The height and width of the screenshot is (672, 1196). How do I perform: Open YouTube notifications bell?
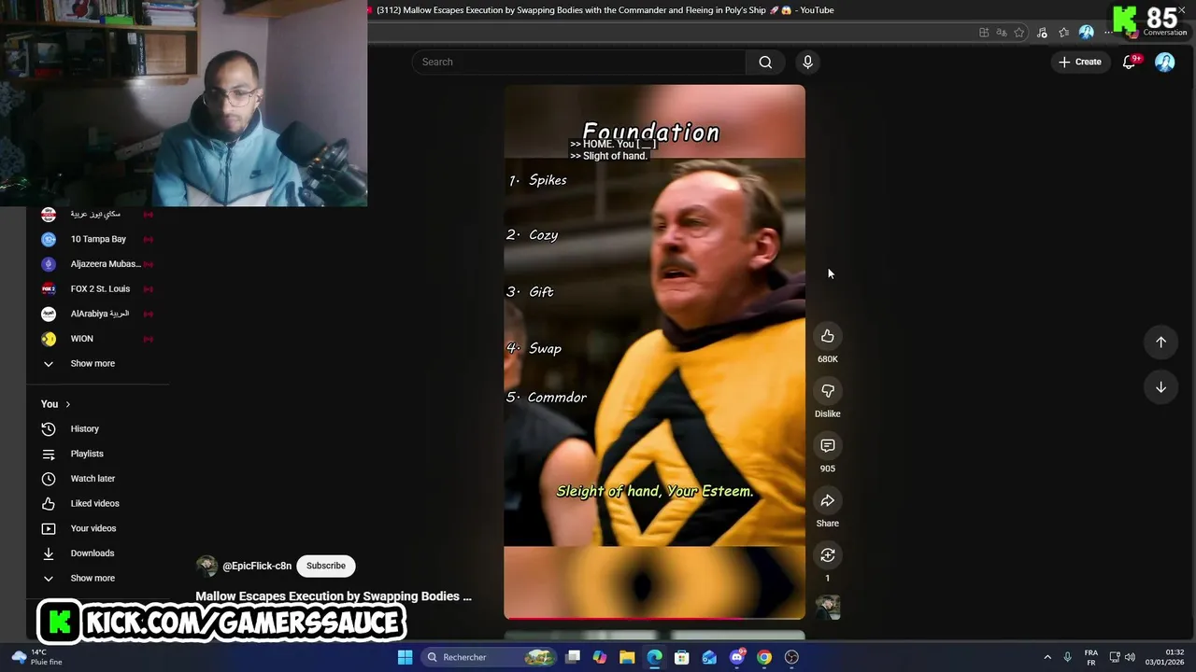1129,62
